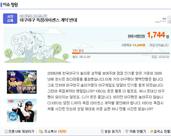Open the KBO개념이 있는겁니까? category link
The image size is (171, 136).
coord(33,16)
